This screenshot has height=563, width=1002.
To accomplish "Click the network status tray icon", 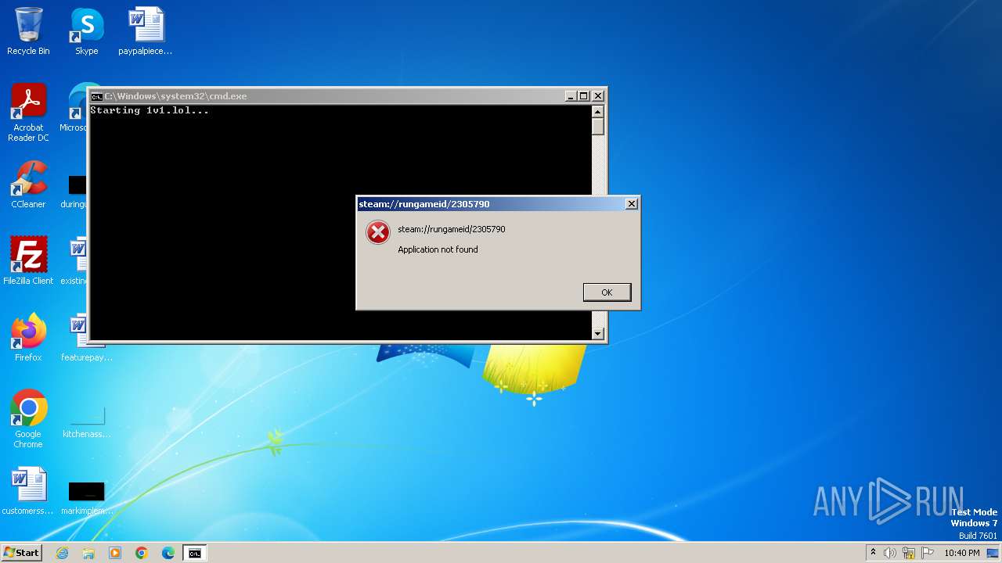I will pyautogui.click(x=909, y=553).
